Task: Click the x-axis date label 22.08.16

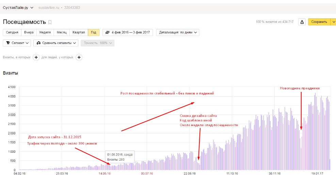Action: pyautogui.click(x=190, y=174)
